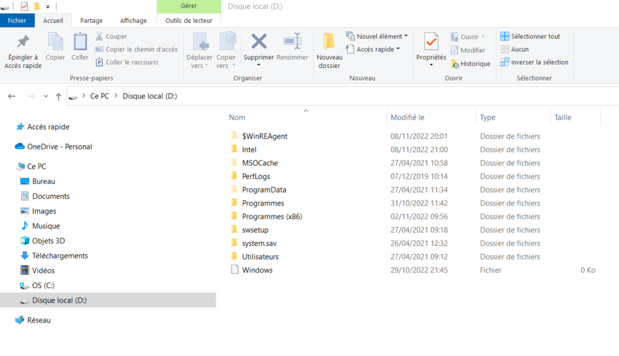Click the Nouveau dossier folder icon

pyautogui.click(x=329, y=42)
